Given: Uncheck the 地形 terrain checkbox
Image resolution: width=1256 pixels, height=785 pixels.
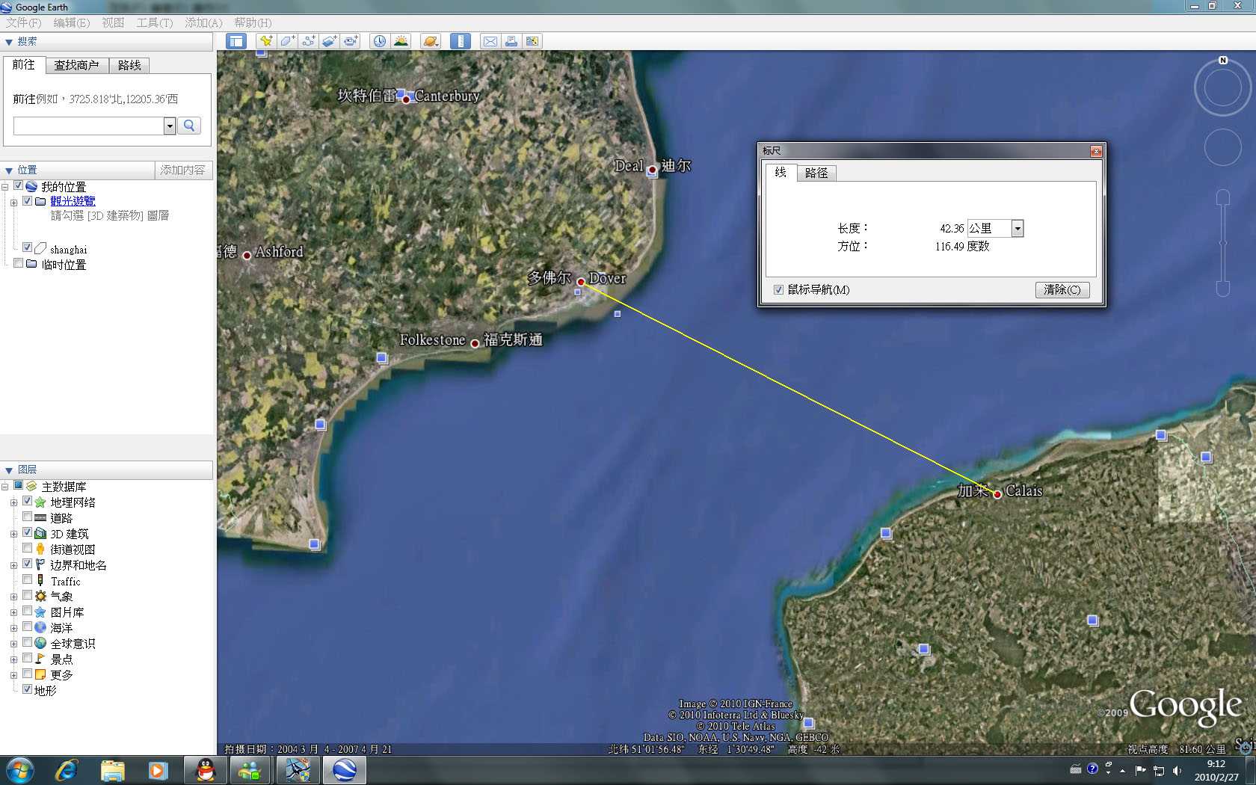Looking at the screenshot, I should pyautogui.click(x=28, y=689).
